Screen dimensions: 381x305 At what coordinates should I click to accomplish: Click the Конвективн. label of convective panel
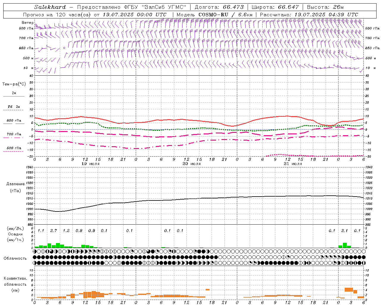click(15, 278)
